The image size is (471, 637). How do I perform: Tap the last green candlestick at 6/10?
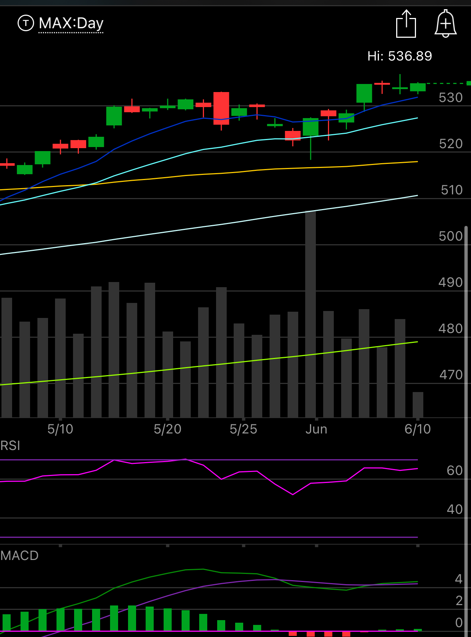click(418, 87)
